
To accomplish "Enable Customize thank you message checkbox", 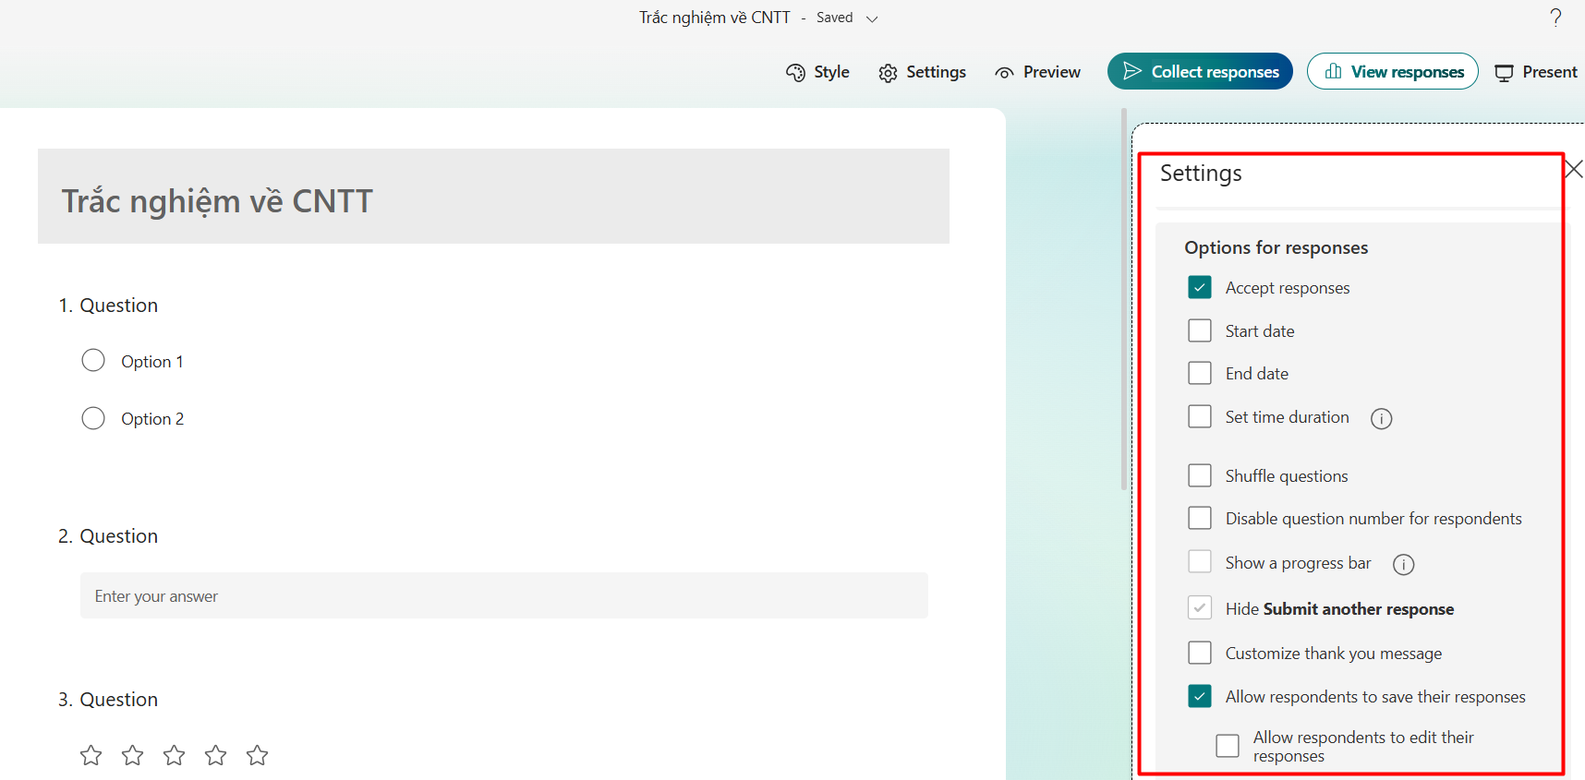I will 1200,653.
